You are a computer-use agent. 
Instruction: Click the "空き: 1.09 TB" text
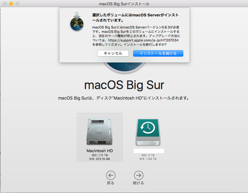(148, 159)
